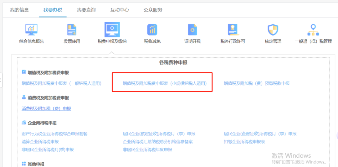Open 增值税及附加税费申报表（小规模纳税人适用）
Image resolution: width=338 pixels, height=167 pixels.
tap(165, 83)
